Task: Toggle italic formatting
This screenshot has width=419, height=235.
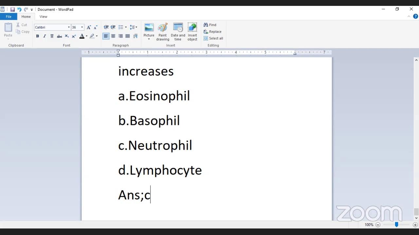Action: click(x=45, y=36)
